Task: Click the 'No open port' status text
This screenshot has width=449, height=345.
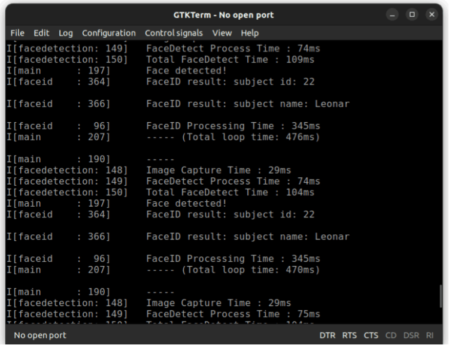Action: click(40, 335)
